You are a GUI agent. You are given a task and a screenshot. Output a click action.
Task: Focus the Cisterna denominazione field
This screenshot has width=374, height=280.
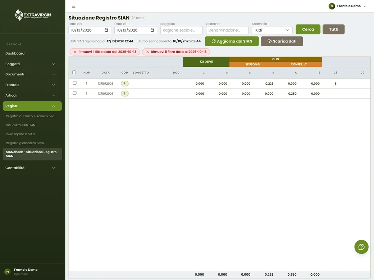coord(227,30)
